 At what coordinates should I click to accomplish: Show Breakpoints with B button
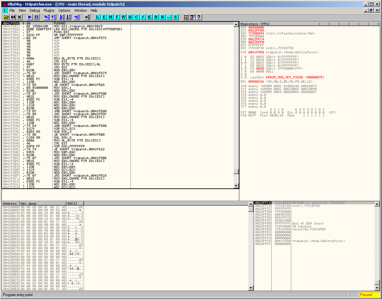coord(156,17)
